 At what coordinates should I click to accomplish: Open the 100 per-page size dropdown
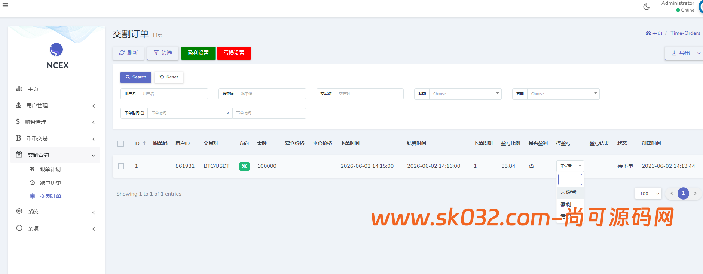click(648, 193)
